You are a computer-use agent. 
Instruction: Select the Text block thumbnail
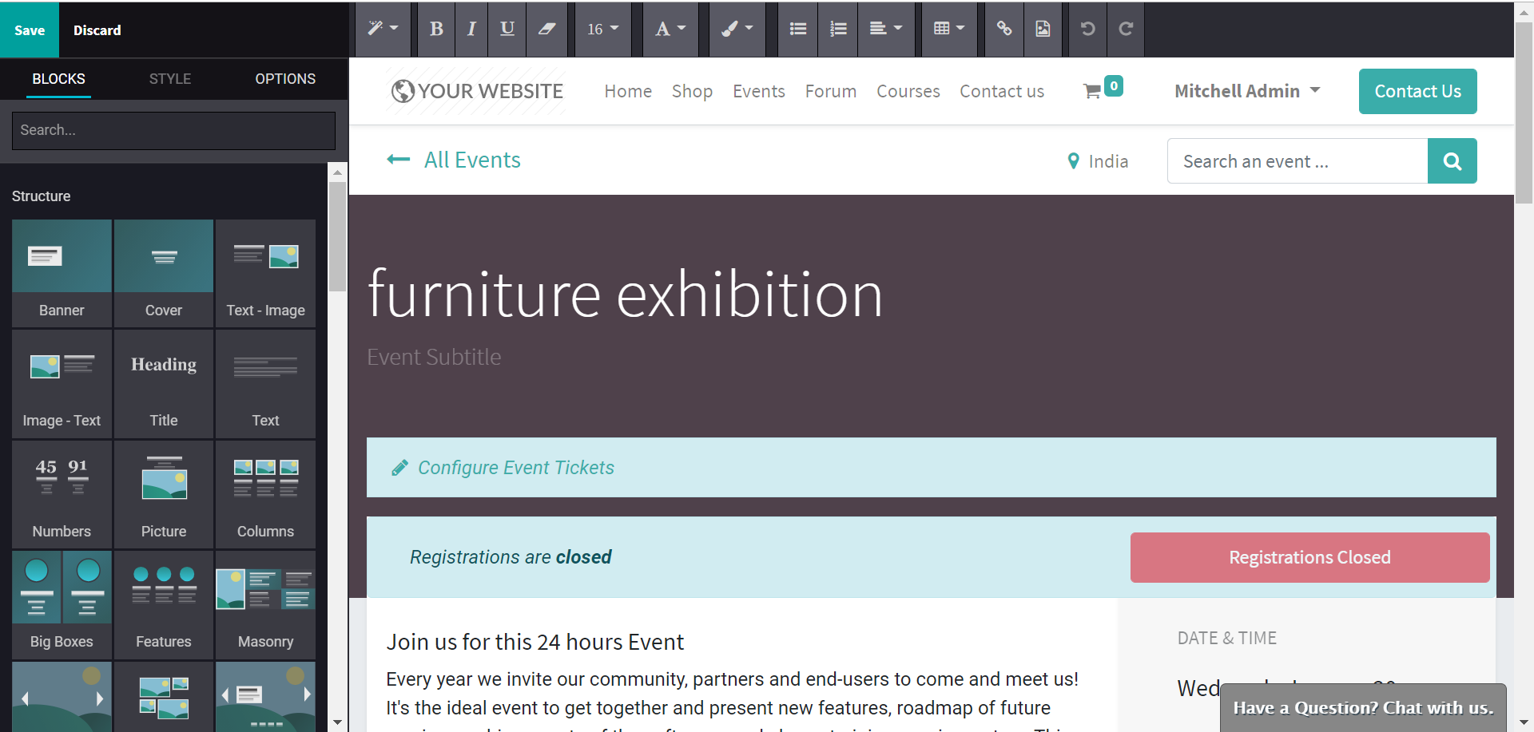click(265, 384)
